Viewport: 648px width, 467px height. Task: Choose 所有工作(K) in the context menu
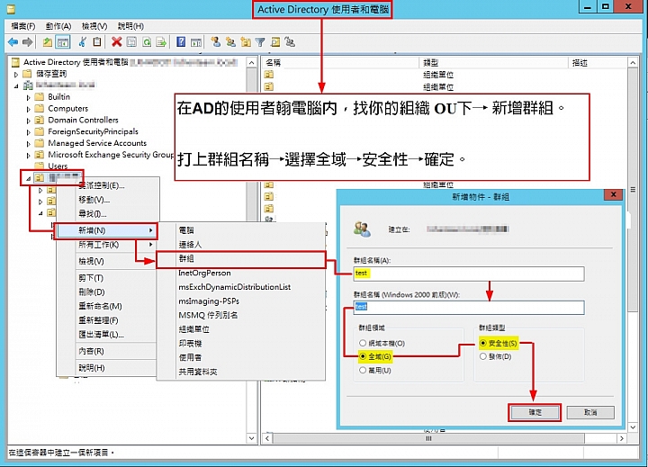[106, 245]
